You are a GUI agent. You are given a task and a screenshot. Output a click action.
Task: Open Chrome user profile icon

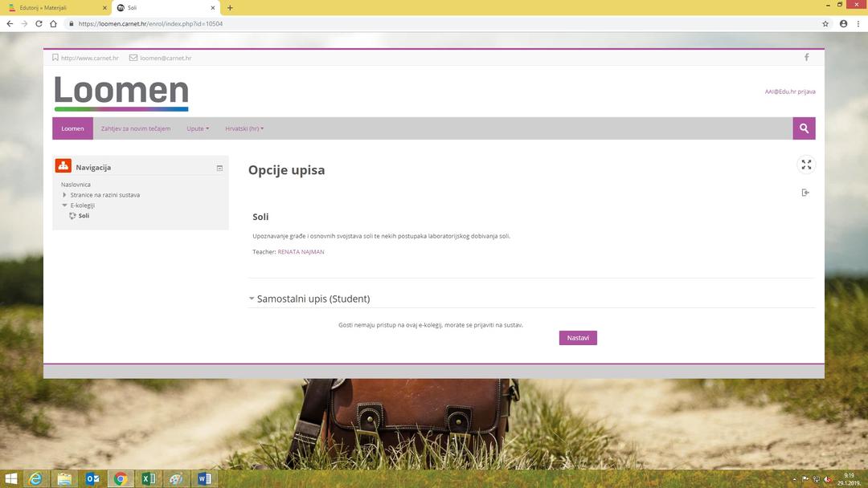(x=843, y=24)
